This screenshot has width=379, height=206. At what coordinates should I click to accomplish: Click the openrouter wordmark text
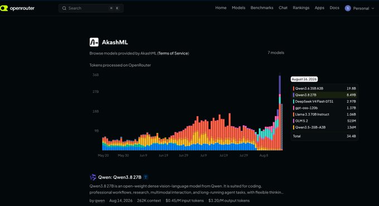point(22,8)
